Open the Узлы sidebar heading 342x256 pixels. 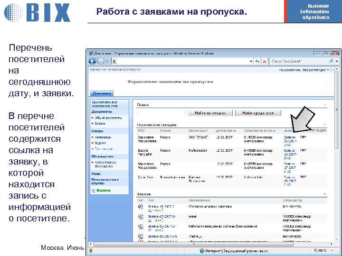point(96,174)
